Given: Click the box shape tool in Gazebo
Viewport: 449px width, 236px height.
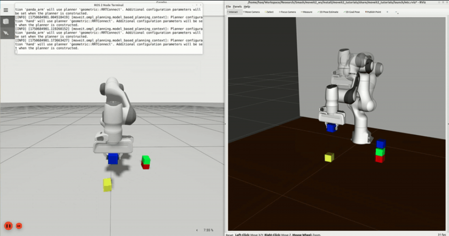Looking at the screenshot, I should click(x=6, y=21).
